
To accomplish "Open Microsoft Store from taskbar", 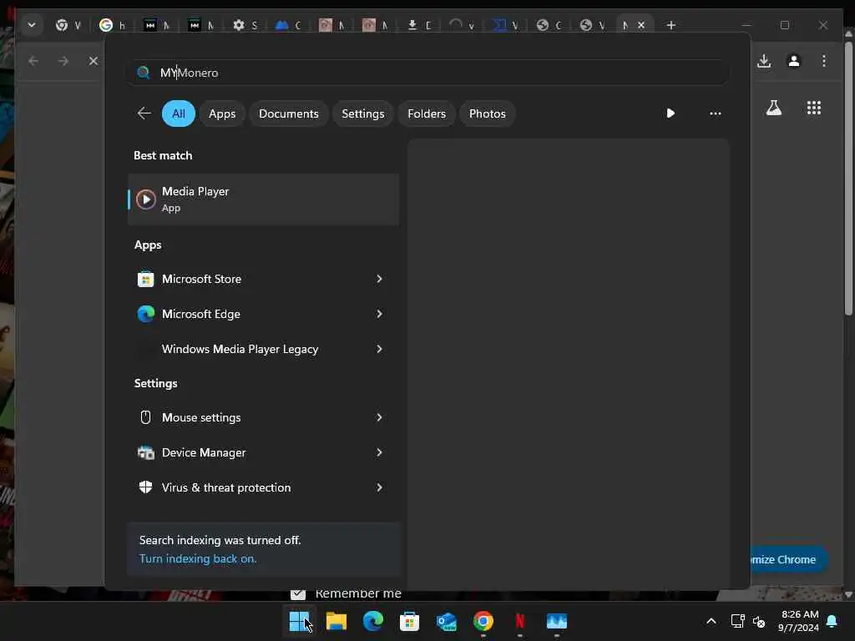I will (x=409, y=621).
